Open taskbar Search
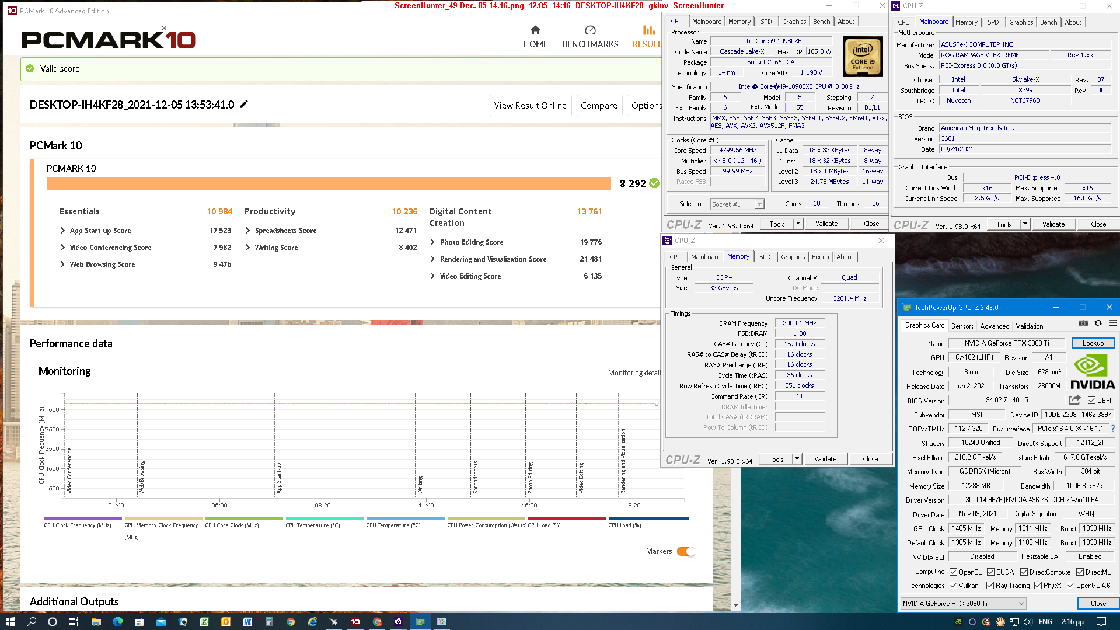The height and width of the screenshot is (630, 1120). pos(32,622)
